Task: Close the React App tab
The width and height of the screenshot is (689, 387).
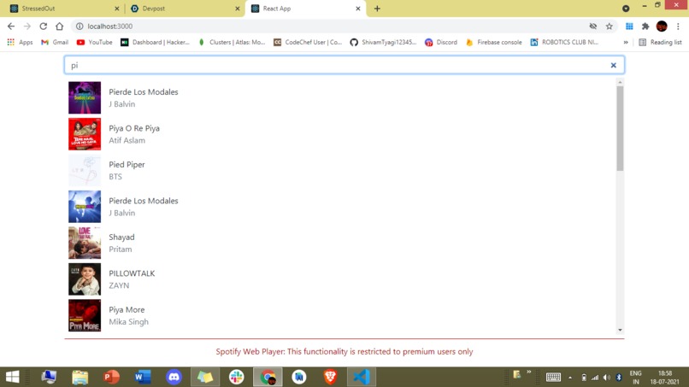Action: click(x=357, y=9)
